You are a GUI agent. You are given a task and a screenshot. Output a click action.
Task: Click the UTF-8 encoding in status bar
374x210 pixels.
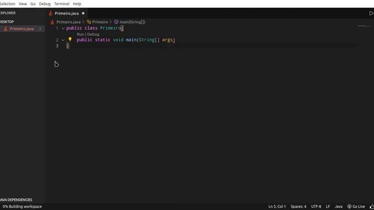click(316, 206)
